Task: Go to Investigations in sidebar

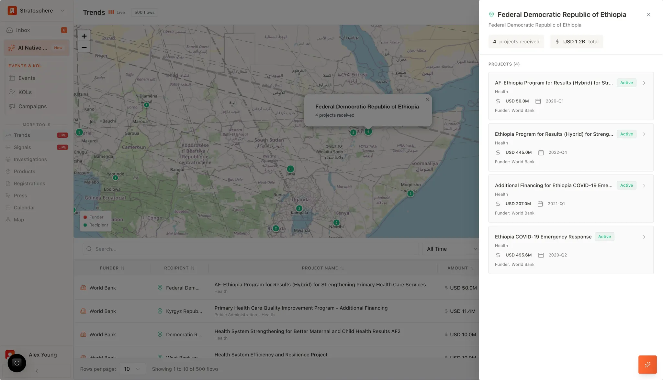Action: tap(30, 159)
